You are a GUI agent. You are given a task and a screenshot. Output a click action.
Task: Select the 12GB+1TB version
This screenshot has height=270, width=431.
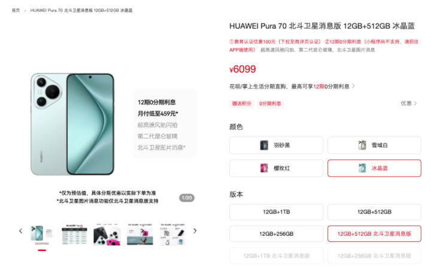[276, 212]
